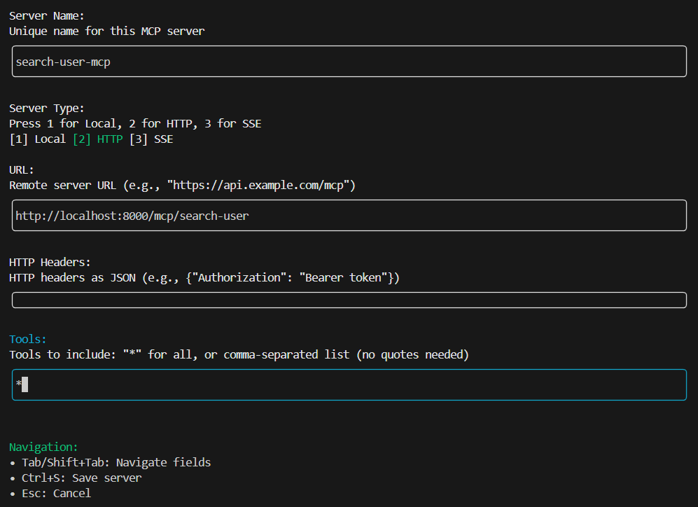Click the "Unique name for this MCP server" description
The height and width of the screenshot is (507, 698).
pyautogui.click(x=106, y=31)
